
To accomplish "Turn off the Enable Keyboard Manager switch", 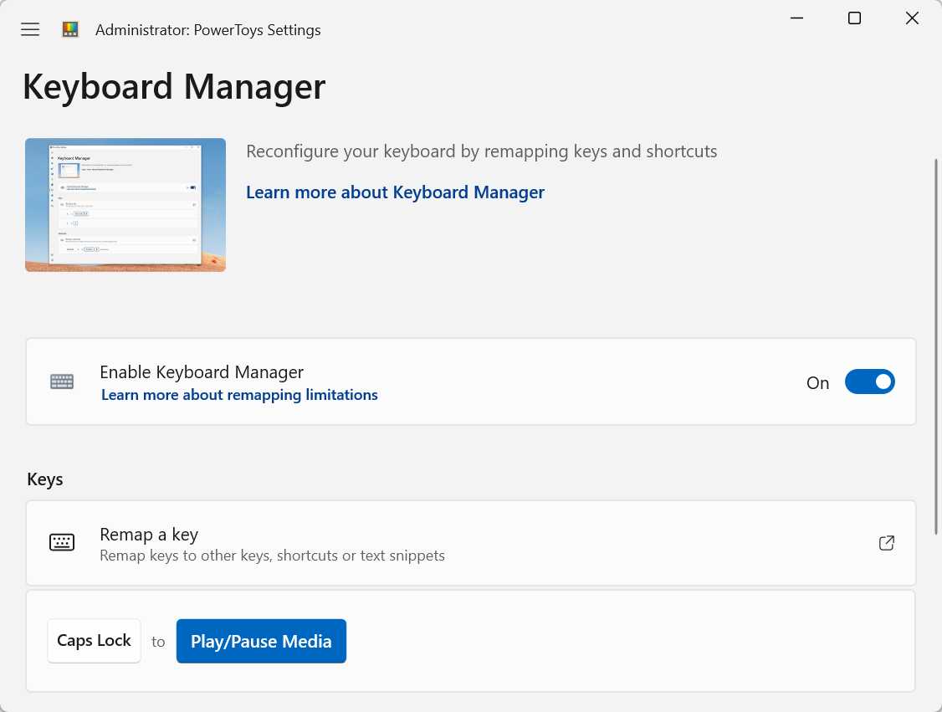I will click(869, 382).
